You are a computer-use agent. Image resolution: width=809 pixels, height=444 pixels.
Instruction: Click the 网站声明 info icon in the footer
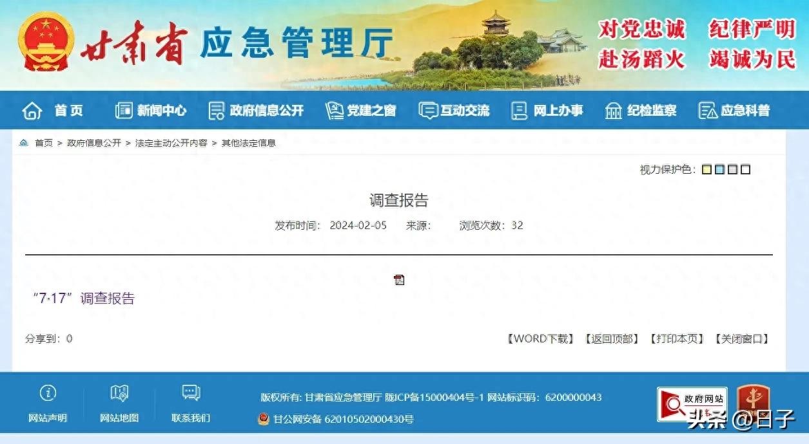(48, 393)
